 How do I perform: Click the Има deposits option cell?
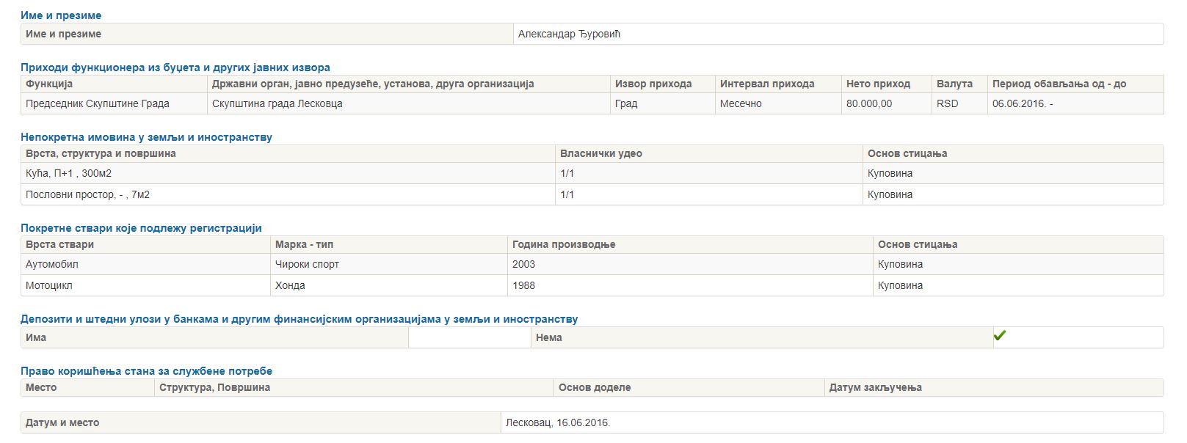[36, 338]
